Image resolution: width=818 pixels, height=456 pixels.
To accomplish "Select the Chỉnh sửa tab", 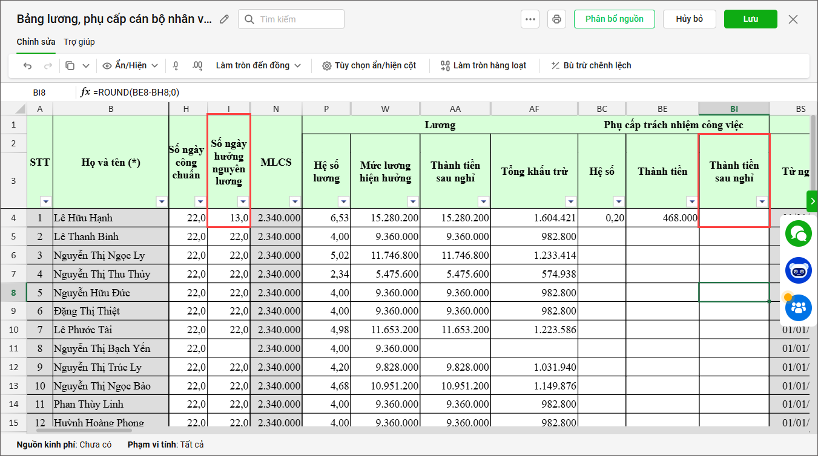I will pos(36,42).
